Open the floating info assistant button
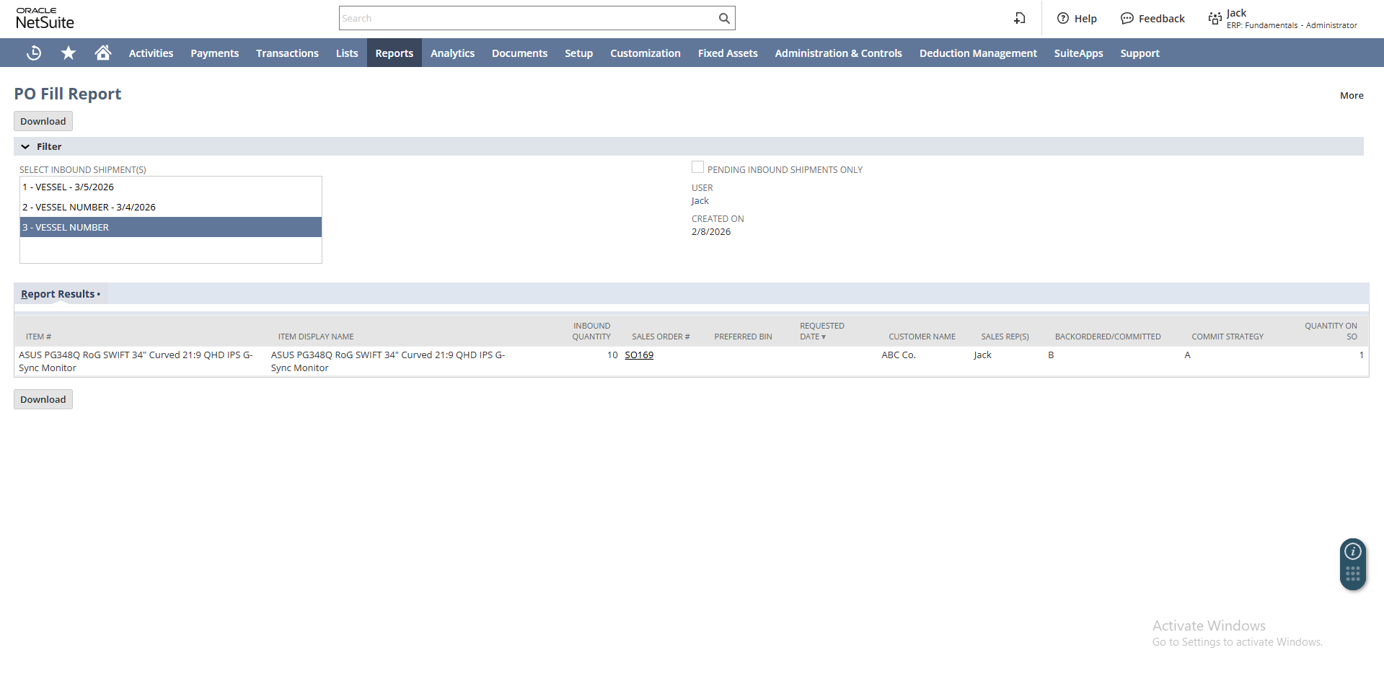This screenshot has width=1384, height=681. pyautogui.click(x=1352, y=551)
